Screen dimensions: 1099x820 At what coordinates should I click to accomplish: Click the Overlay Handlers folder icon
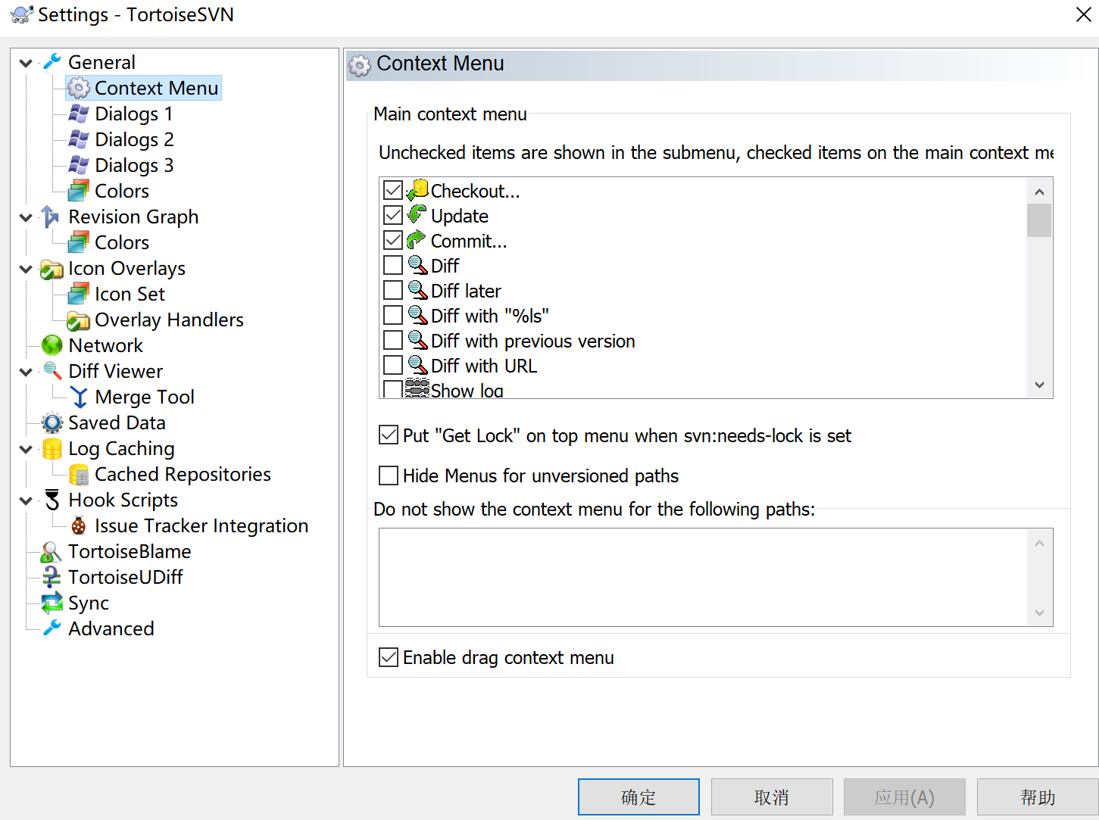click(78, 320)
